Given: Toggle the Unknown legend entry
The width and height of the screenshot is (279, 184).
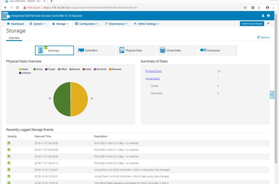Looking at the screenshot, I should coord(25,73).
